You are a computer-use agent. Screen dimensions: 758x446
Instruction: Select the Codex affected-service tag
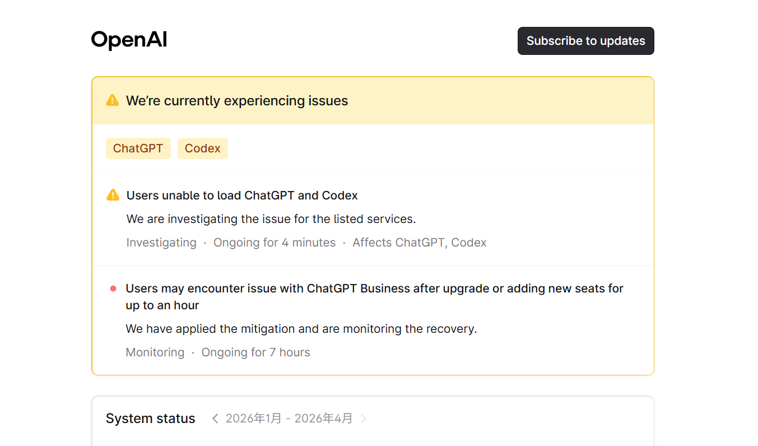click(203, 148)
